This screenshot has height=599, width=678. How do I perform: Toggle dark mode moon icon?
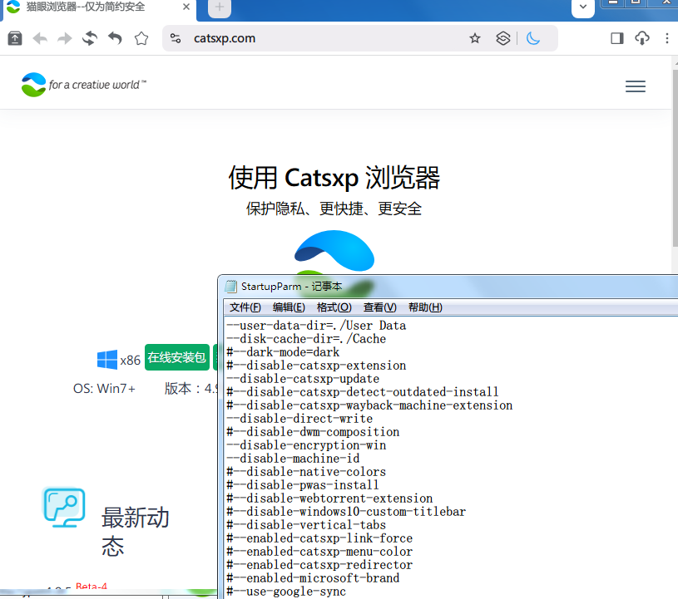[533, 38]
